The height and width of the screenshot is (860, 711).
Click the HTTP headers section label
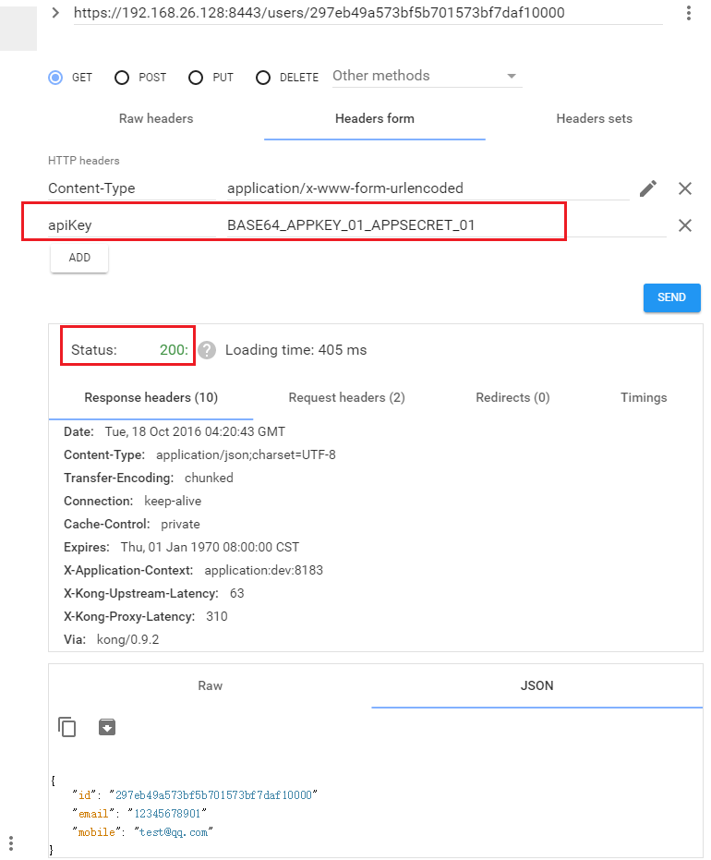point(84,161)
